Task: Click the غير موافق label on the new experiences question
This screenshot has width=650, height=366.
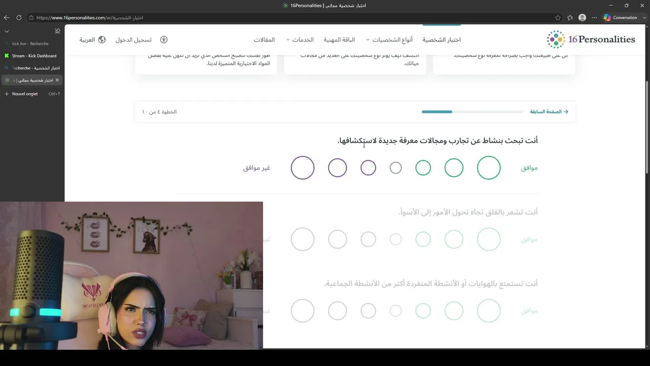Action: 257,168
